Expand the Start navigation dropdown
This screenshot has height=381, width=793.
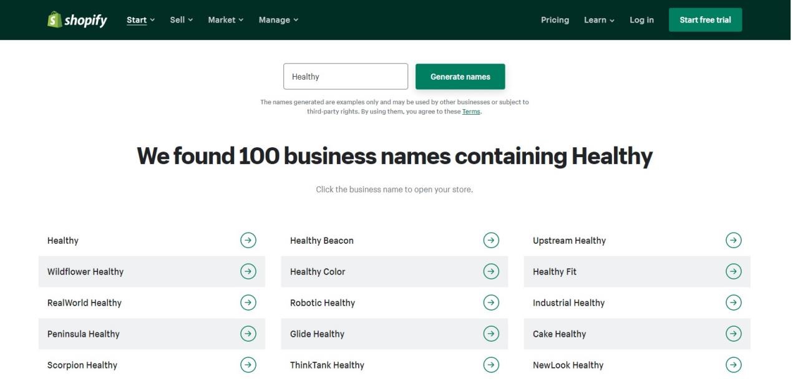pyautogui.click(x=139, y=19)
